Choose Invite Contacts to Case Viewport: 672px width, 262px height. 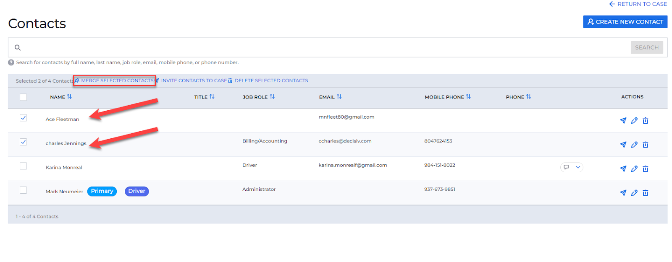click(194, 80)
